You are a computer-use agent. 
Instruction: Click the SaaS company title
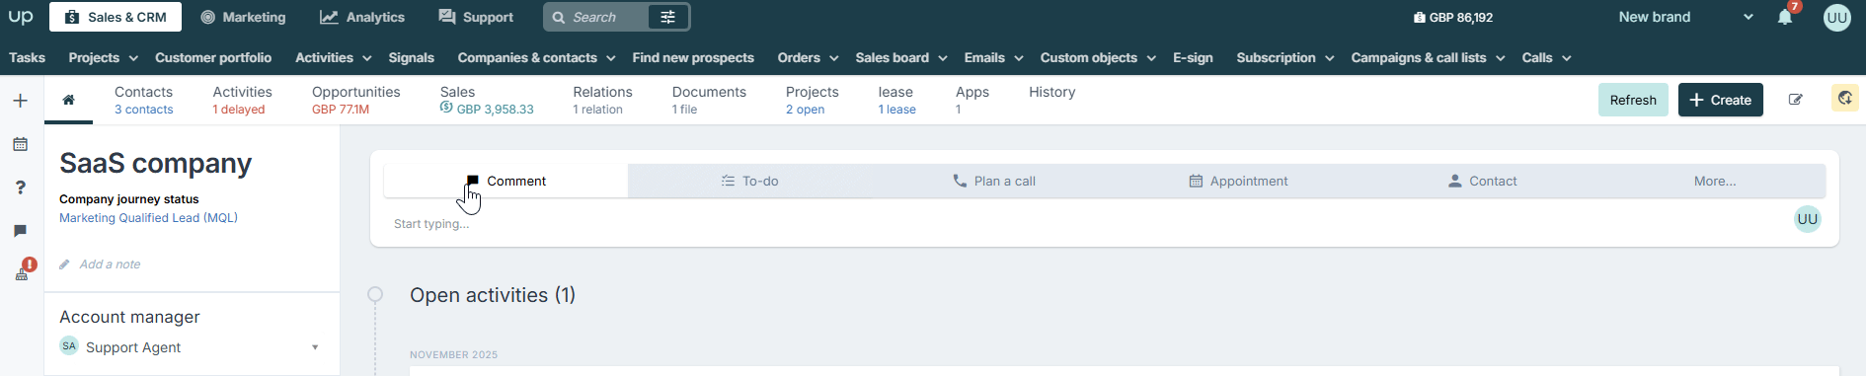tap(155, 163)
